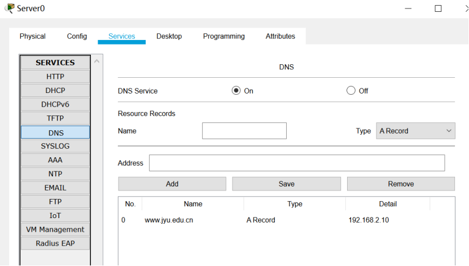The image size is (469, 266).
Task: Select the www.jyu.edu.cn record entry
Action: 169,220
